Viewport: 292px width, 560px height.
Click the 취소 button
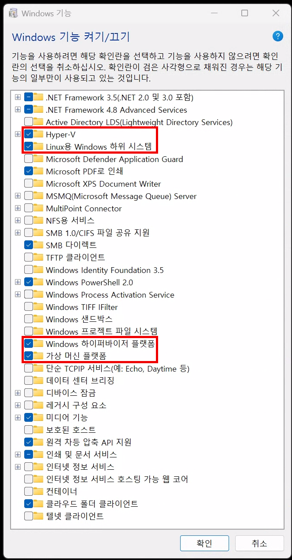coord(259,543)
